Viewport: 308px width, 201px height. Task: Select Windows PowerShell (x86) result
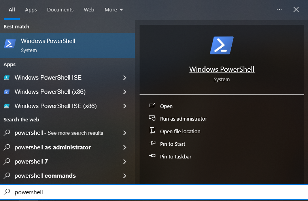coord(67,92)
